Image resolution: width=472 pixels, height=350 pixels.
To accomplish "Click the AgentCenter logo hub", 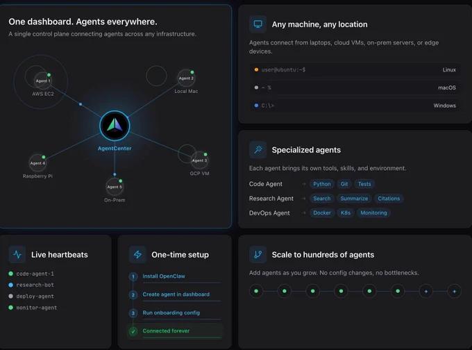I will 115,126.
